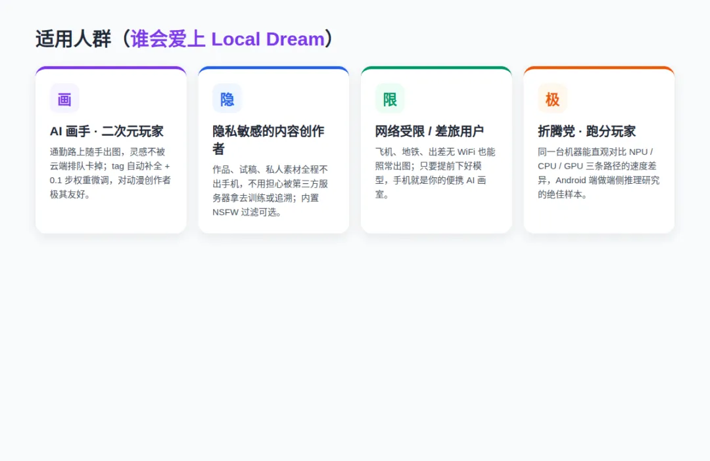Screen dimensions: 710x461
Task: Click the card title AI 画手 · 二次元玩家
Action: click(106, 131)
